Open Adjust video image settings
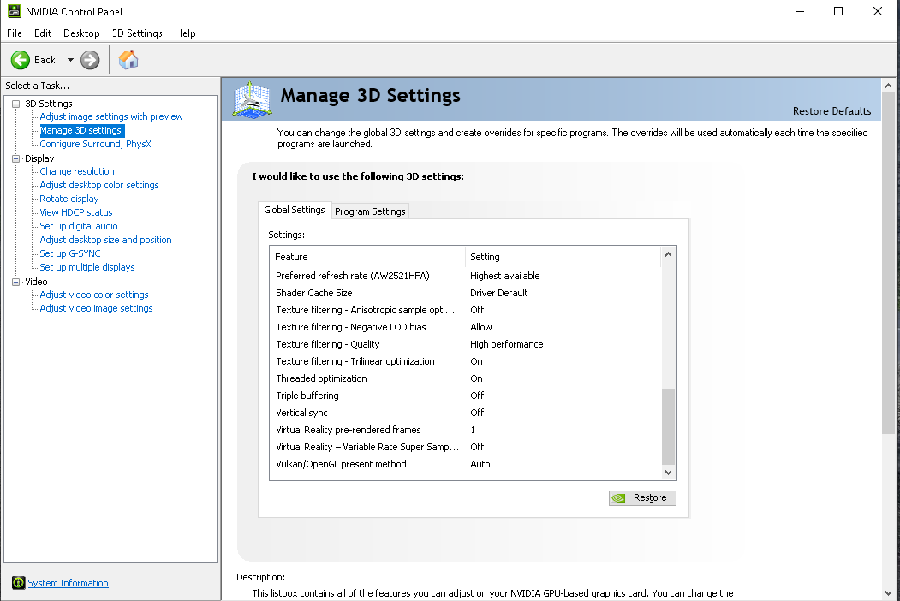Screen dimensions: 900x601 (x=96, y=308)
